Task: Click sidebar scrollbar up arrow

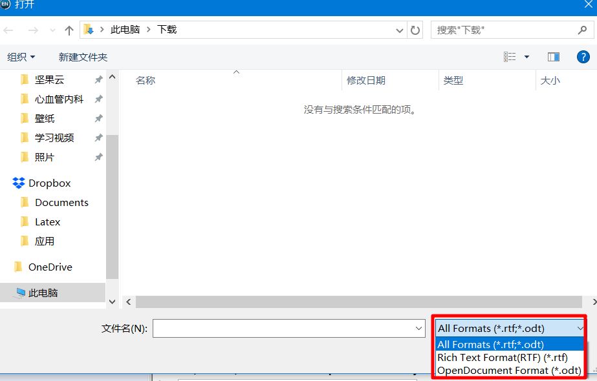Action: coord(113,76)
